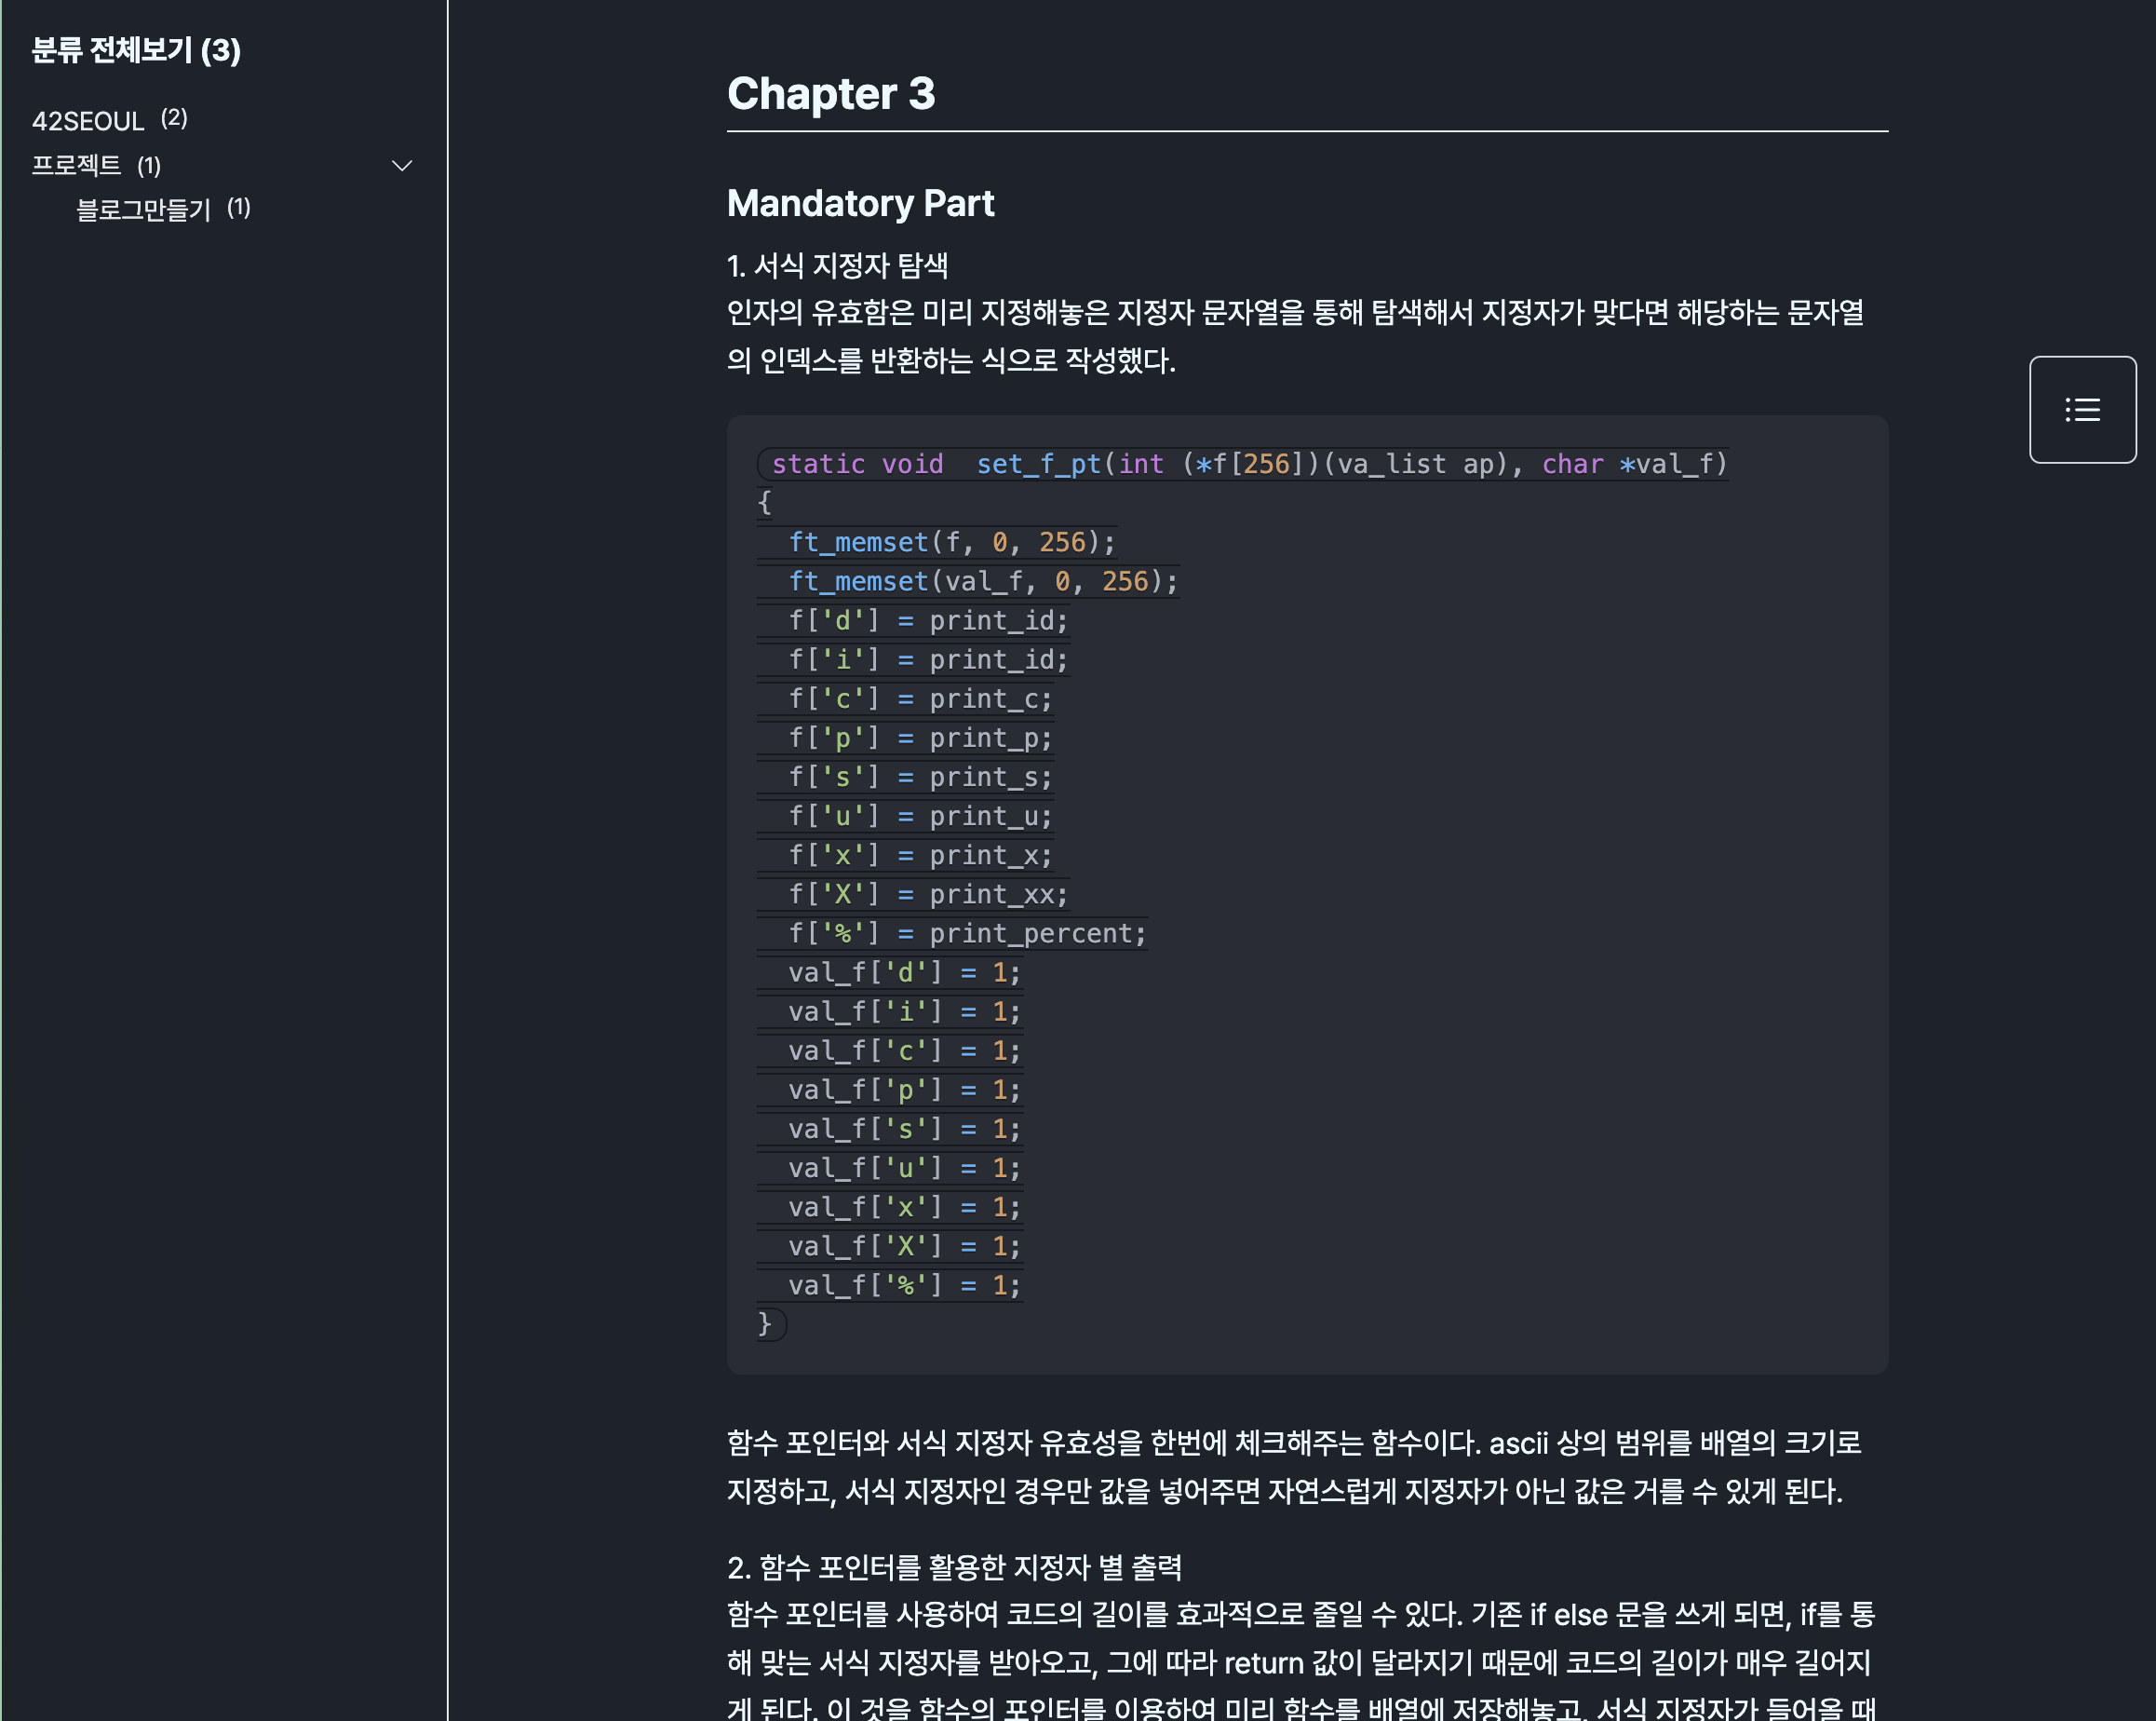Image resolution: width=2156 pixels, height=1721 pixels.
Task: Click the '1. 서식 지정자 탐색' heading text
Action: 837,265
